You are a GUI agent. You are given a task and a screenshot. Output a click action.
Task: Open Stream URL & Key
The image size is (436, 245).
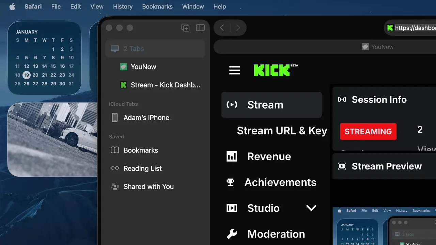pyautogui.click(x=282, y=131)
